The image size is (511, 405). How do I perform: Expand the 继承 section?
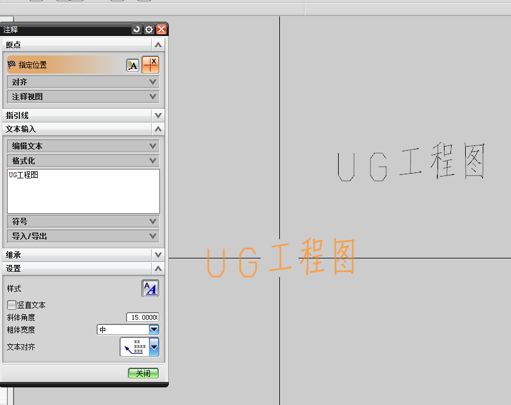[x=156, y=254]
